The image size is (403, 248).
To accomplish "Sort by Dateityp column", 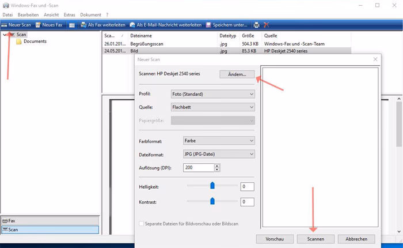I will coord(228,36).
